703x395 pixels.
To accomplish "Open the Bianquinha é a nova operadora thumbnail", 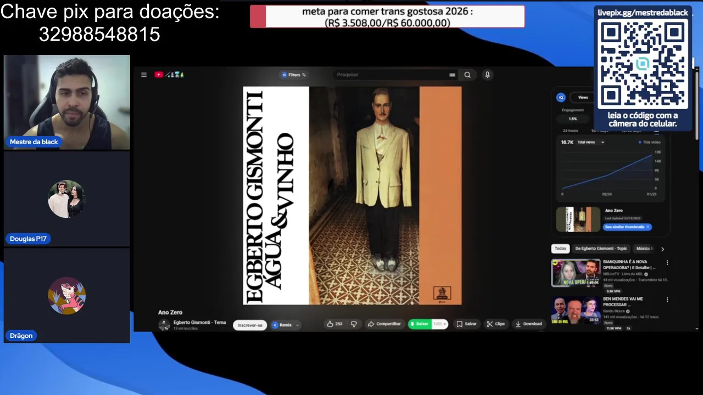I will point(576,273).
